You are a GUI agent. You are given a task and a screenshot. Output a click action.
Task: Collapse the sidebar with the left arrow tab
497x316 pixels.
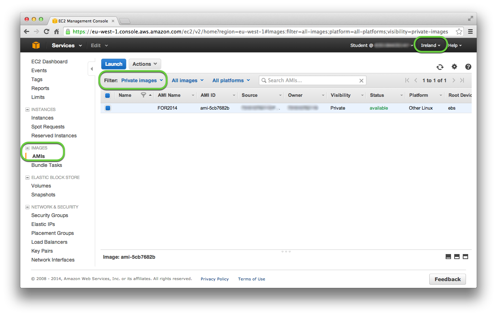coord(92,69)
